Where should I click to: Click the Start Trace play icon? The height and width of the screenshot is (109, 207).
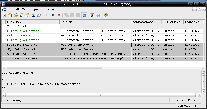47,15
